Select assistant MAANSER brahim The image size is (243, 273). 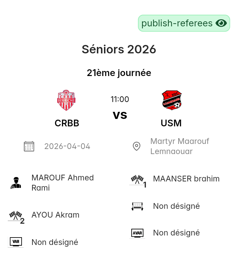(186, 179)
